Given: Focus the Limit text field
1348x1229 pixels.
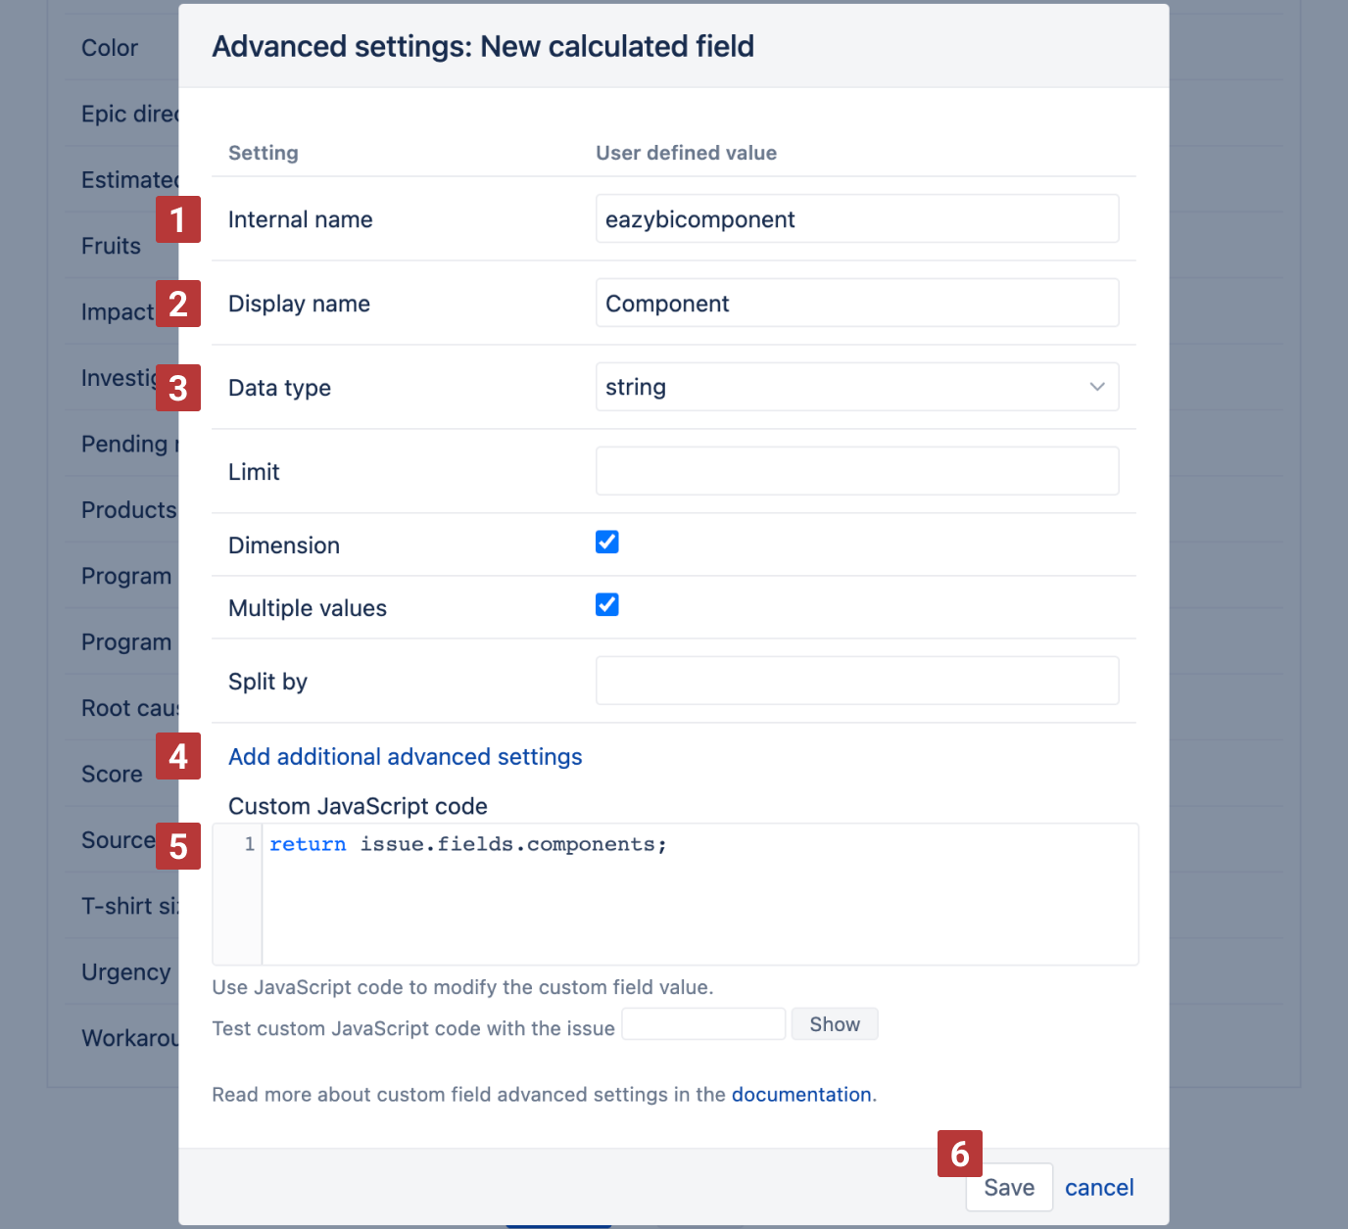Looking at the screenshot, I should coord(856,471).
